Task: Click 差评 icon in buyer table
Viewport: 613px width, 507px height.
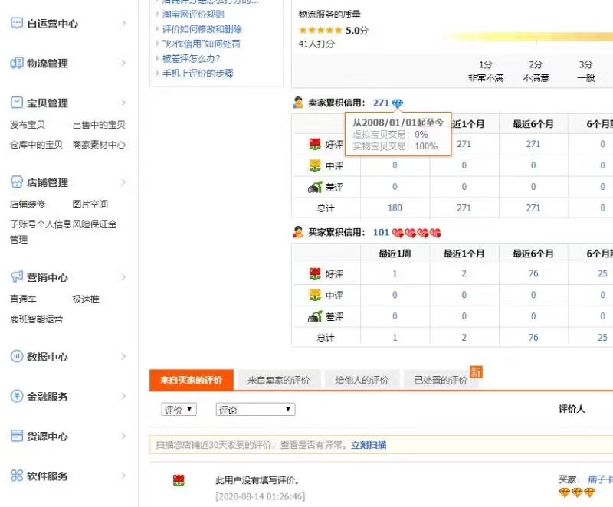Action: (x=315, y=316)
